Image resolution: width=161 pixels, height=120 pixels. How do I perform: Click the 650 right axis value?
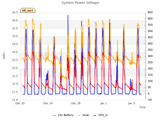(150, 12)
